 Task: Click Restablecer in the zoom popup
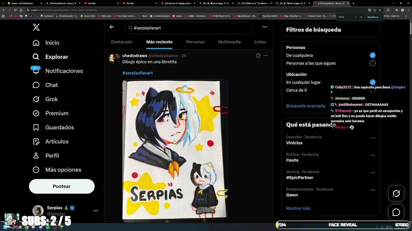click(x=373, y=17)
